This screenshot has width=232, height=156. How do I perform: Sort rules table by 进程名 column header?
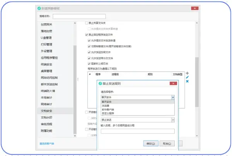[x=115, y=74]
